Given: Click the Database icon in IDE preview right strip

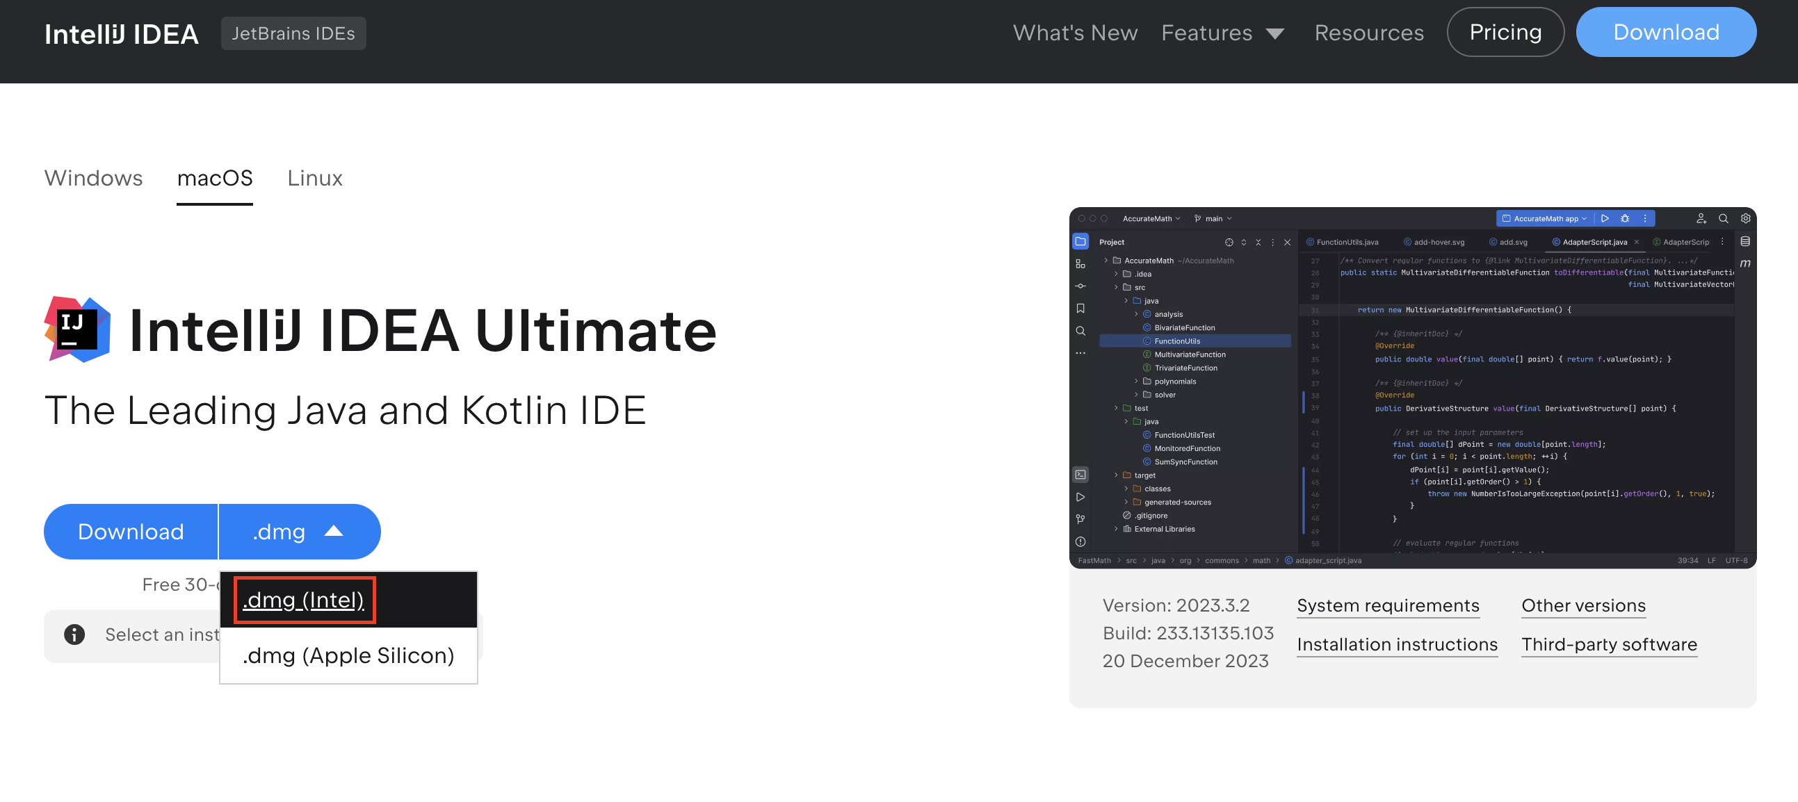Looking at the screenshot, I should point(1745,241).
